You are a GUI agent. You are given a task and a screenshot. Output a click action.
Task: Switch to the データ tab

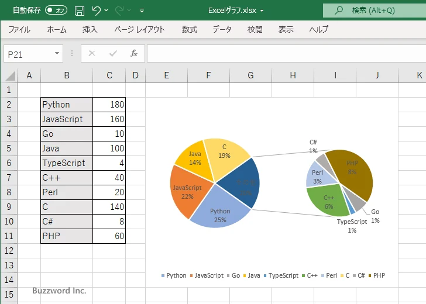coord(222,29)
